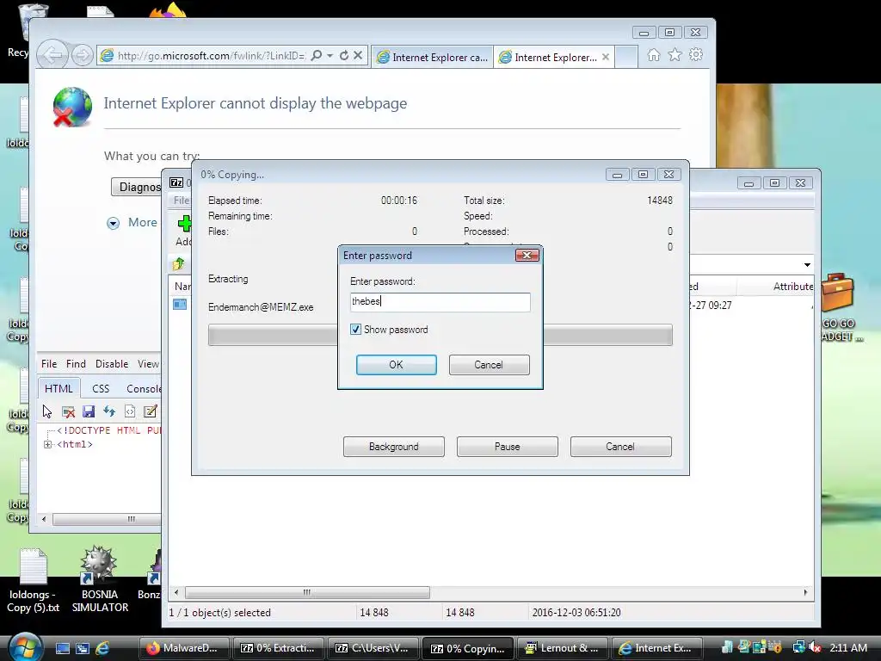Switch to 0% Extracti... taskbar button
The image size is (881, 661).
[x=278, y=648]
